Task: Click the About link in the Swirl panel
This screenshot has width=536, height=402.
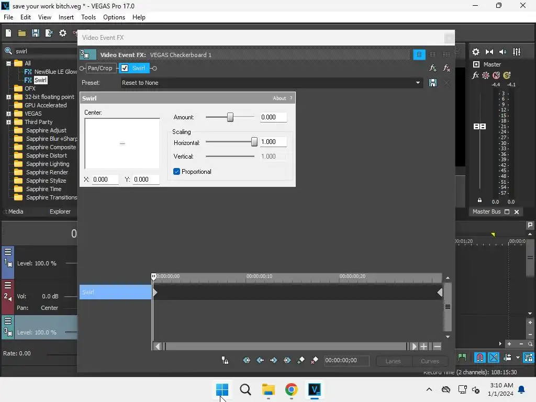Action: point(280,98)
